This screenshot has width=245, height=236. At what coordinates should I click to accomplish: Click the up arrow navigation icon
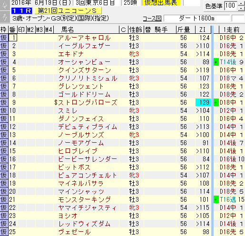4,5
